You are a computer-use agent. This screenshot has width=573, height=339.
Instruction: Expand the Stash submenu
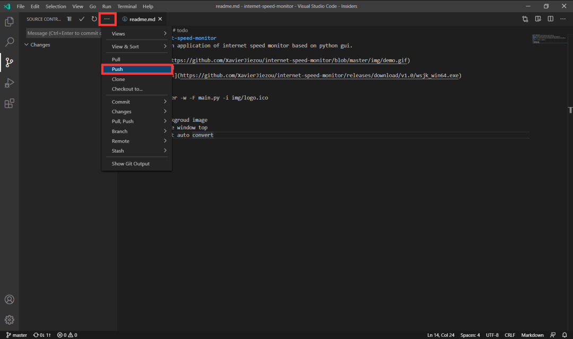click(137, 151)
